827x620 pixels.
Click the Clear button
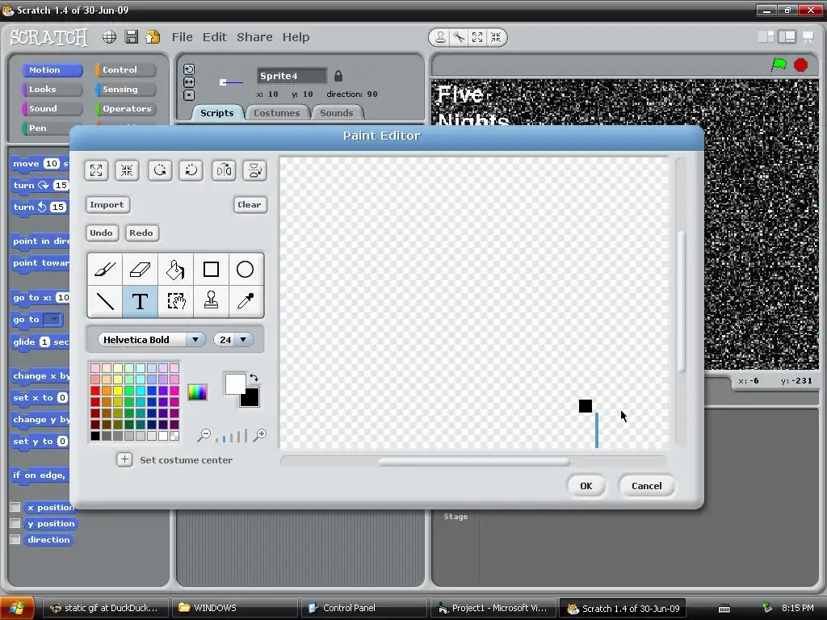[250, 204]
